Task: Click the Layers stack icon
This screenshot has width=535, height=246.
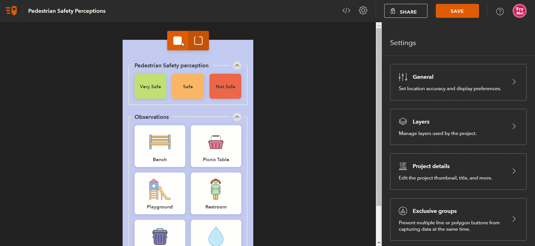Action: pyautogui.click(x=403, y=122)
